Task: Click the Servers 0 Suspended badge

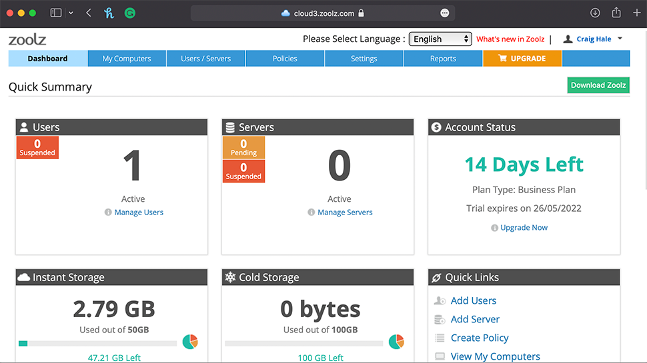Action: tap(243, 171)
